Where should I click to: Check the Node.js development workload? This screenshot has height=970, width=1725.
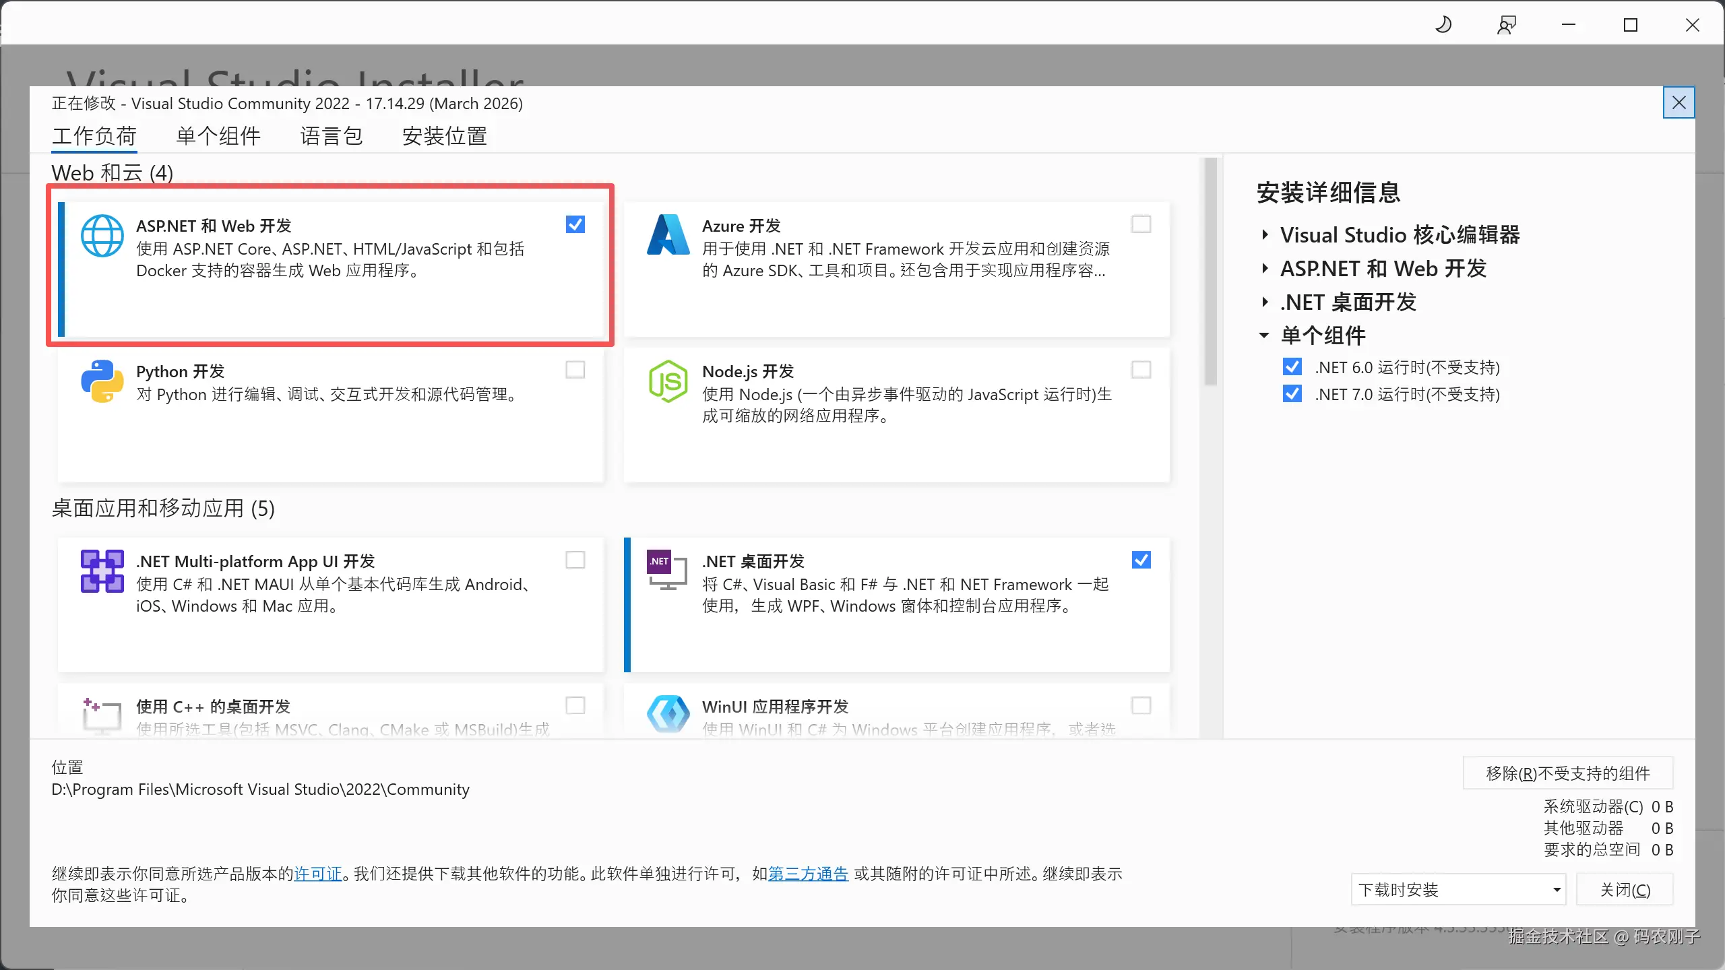pyautogui.click(x=1141, y=370)
